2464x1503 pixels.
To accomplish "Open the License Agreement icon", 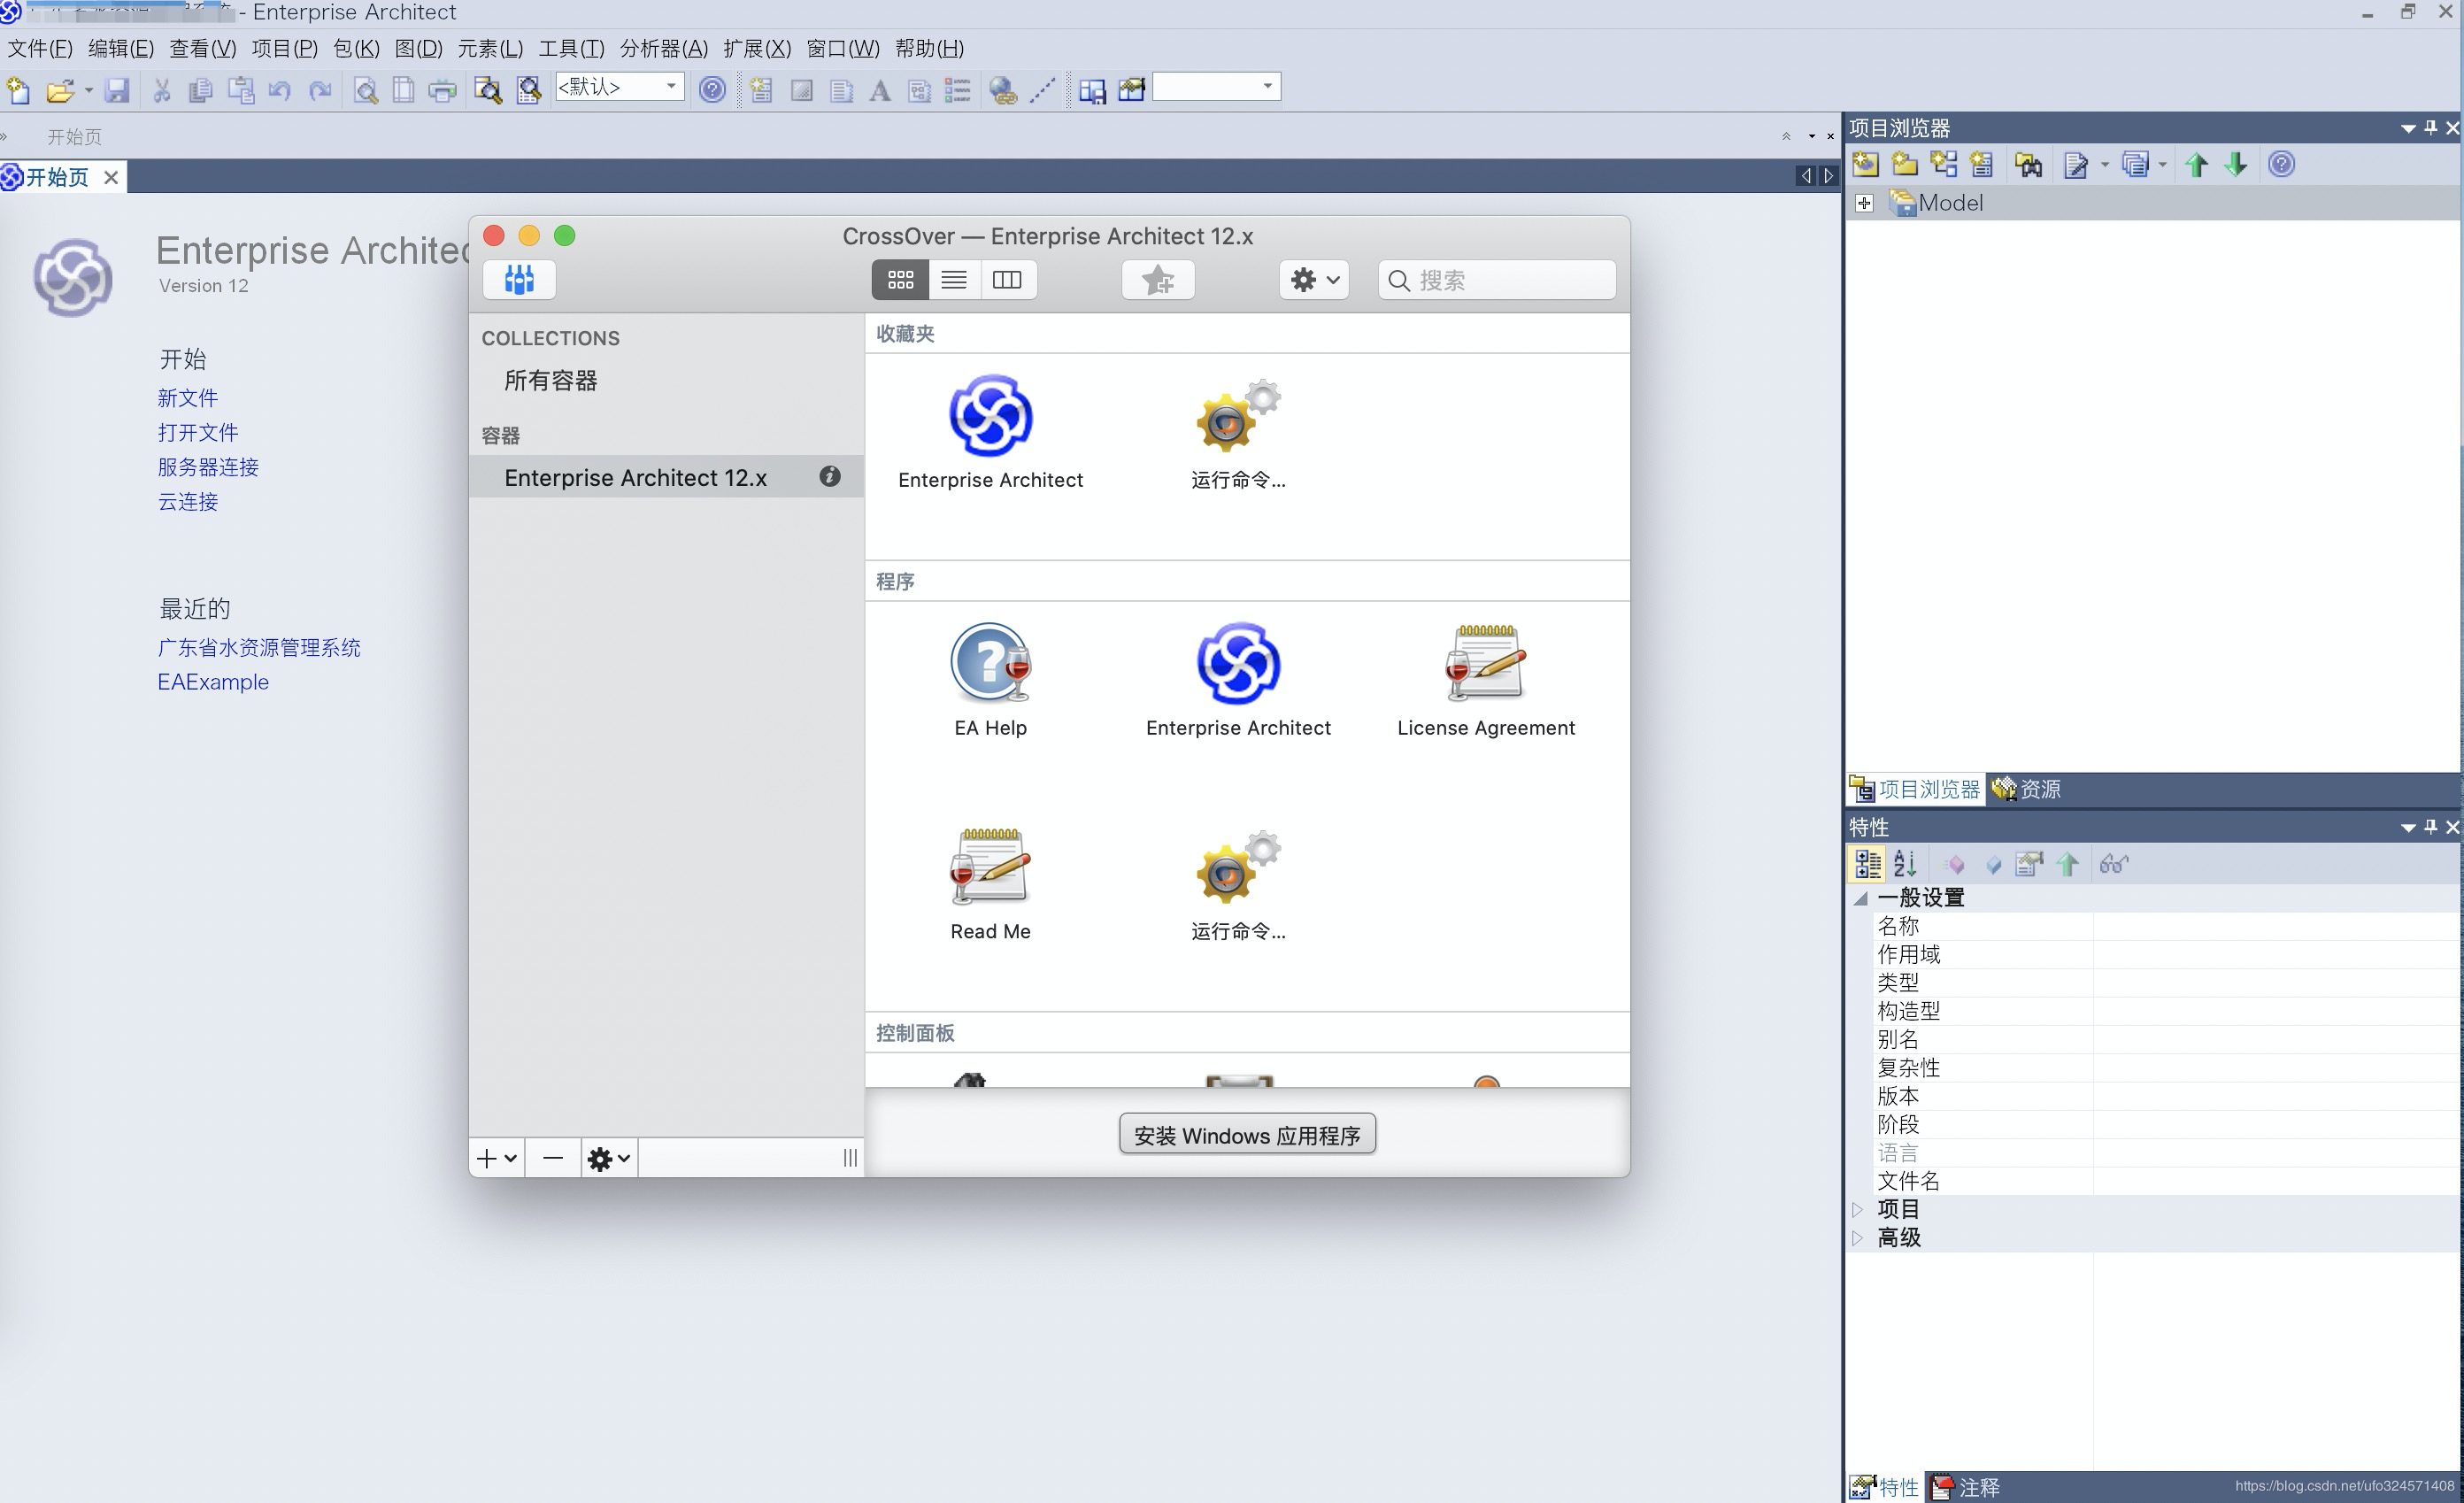I will (1486, 680).
